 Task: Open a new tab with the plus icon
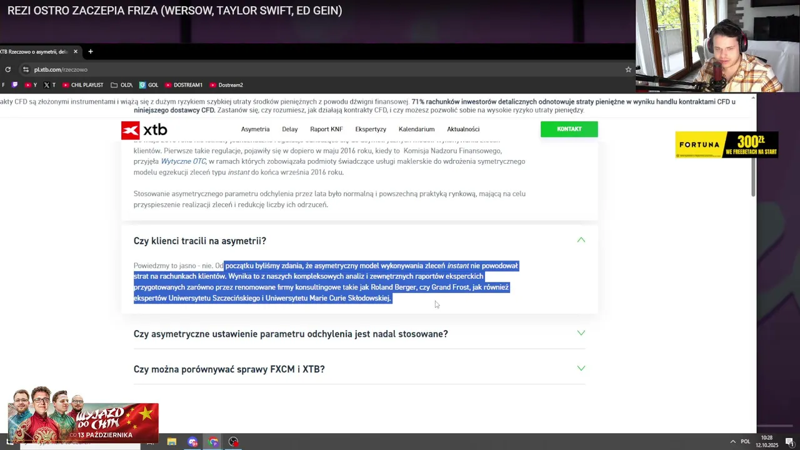(91, 51)
